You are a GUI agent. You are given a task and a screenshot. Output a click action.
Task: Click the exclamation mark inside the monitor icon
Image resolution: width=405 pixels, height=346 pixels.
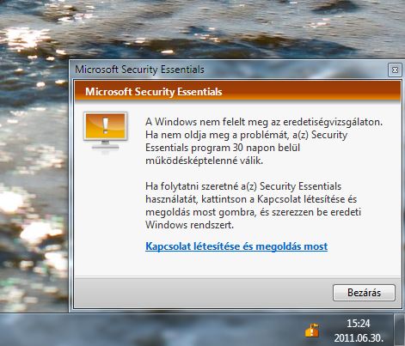(x=106, y=125)
